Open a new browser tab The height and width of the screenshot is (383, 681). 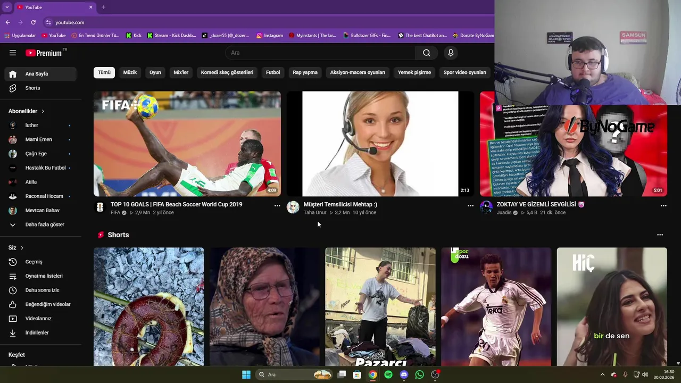click(x=103, y=7)
